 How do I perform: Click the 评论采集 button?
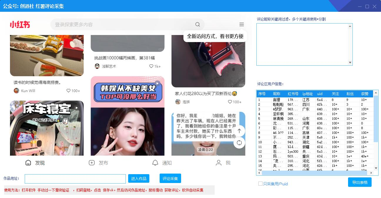click(170, 178)
